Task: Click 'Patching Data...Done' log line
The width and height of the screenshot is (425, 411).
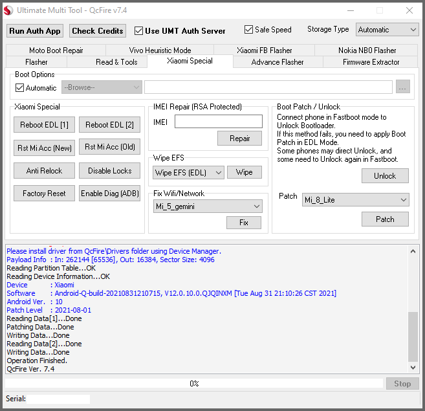Action: click(x=40, y=327)
